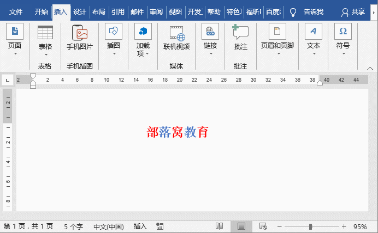Click zoom in plus button
Image resolution: width=378 pixels, height=233 pixels.
[x=344, y=226]
